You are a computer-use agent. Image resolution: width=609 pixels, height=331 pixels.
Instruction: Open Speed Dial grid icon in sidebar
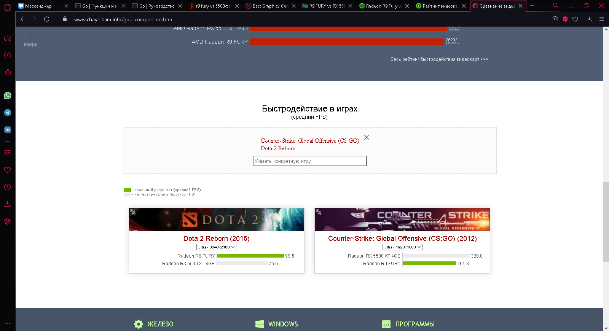[x=8, y=153]
